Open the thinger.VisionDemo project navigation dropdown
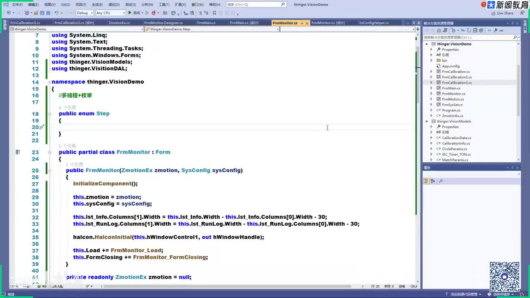The height and width of the screenshot is (298, 530). (77, 29)
